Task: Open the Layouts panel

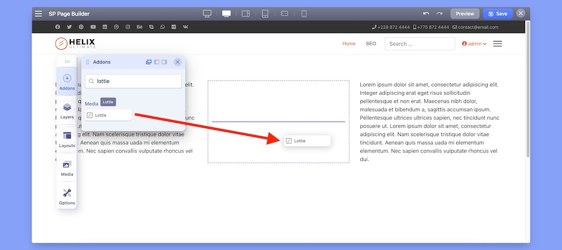Action: [x=67, y=139]
